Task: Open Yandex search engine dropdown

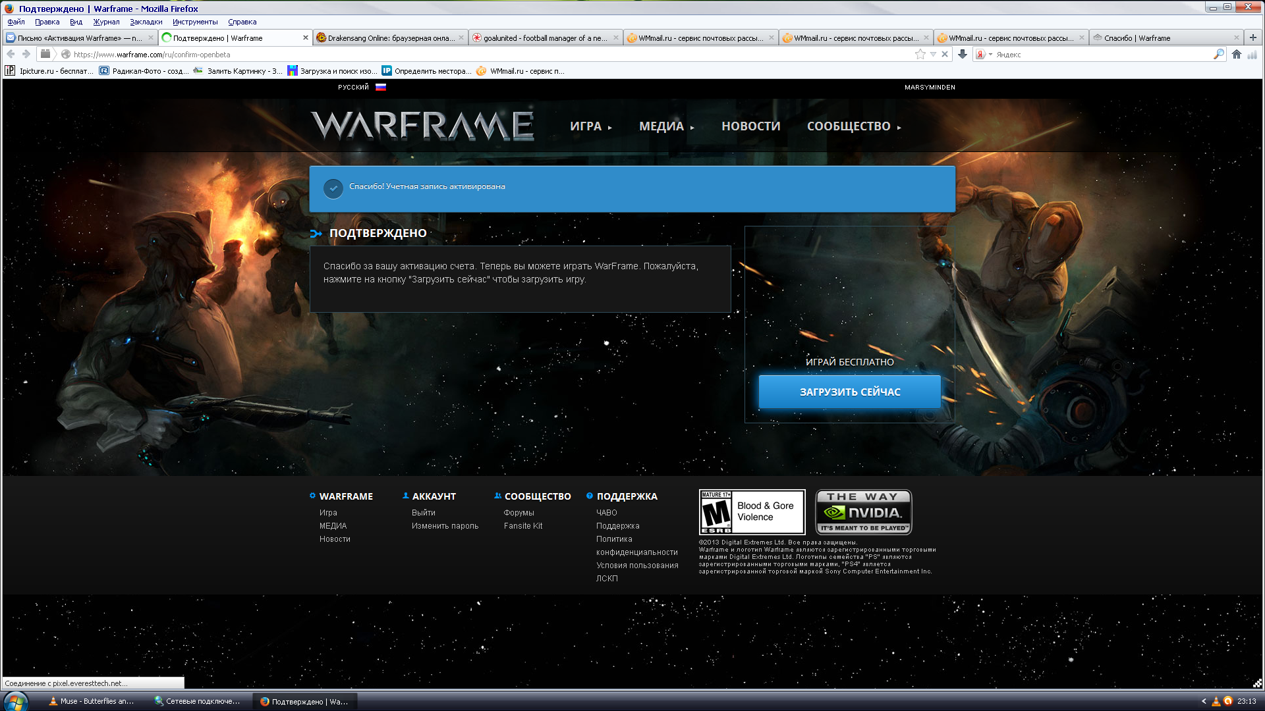Action: 984,55
